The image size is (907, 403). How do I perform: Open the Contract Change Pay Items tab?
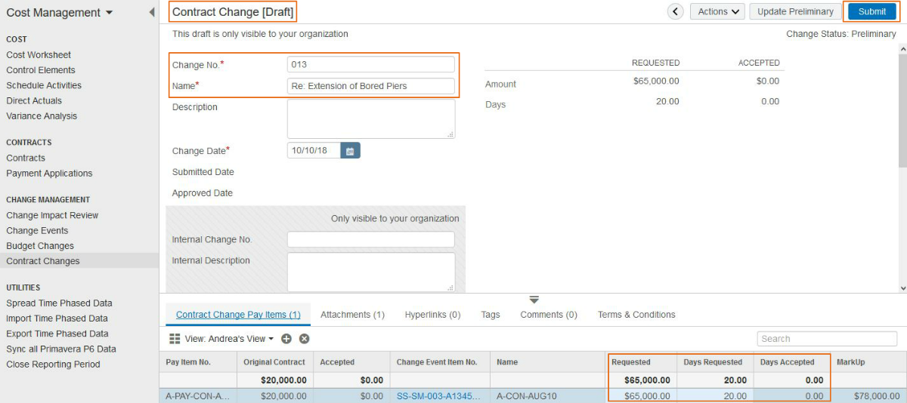click(x=238, y=315)
